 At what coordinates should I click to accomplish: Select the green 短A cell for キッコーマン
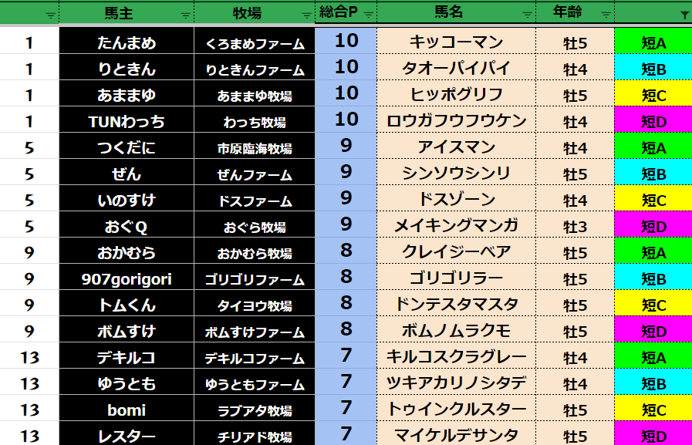coord(653,43)
